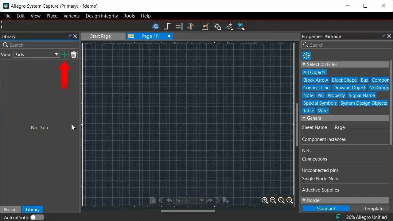This screenshot has height=221, width=393.
Task: Toggle the Block Arrow filter chip
Action: click(316, 80)
